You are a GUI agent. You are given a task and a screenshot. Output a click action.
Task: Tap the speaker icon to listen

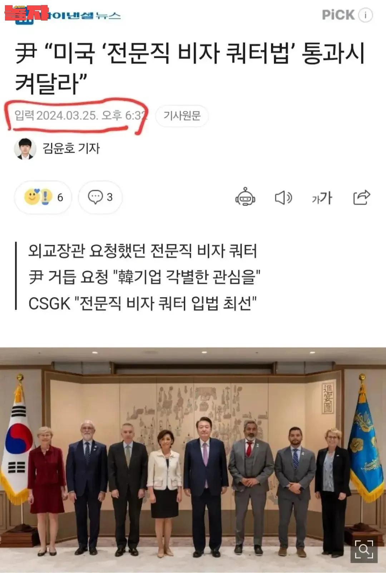pyautogui.click(x=283, y=197)
